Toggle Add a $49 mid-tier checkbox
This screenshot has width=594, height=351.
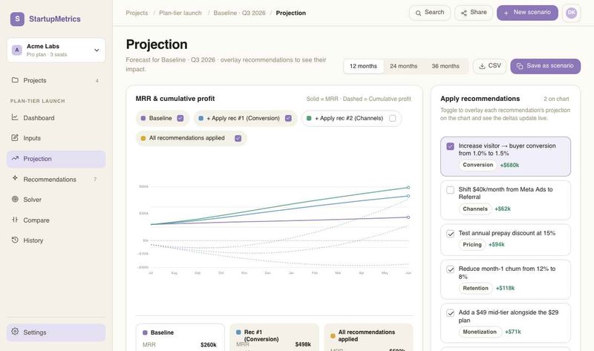point(450,312)
